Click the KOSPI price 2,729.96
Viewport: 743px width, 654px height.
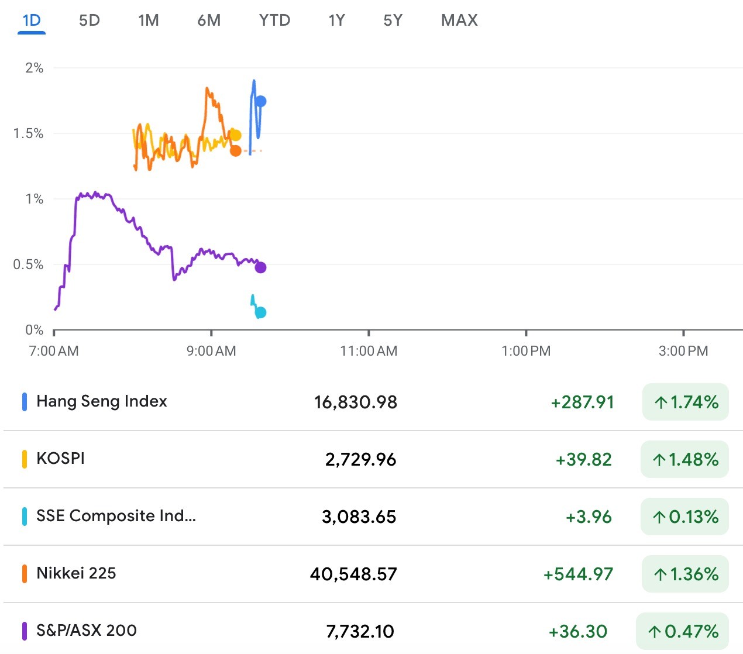(361, 460)
